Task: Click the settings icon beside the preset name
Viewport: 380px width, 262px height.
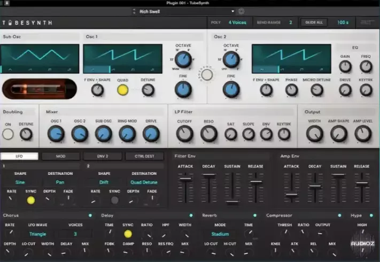Action: click(x=241, y=11)
